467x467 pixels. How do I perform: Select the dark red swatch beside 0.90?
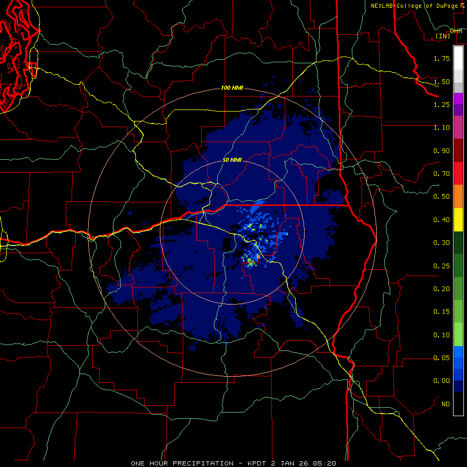click(x=458, y=150)
